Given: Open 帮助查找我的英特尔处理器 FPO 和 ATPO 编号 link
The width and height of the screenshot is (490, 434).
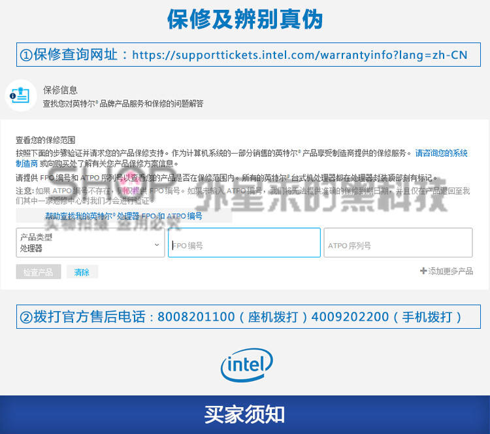Looking at the screenshot, I should [x=123, y=216].
